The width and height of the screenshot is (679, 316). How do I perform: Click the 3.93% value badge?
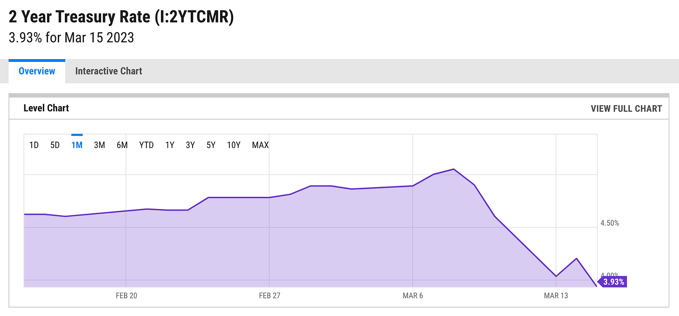click(614, 281)
